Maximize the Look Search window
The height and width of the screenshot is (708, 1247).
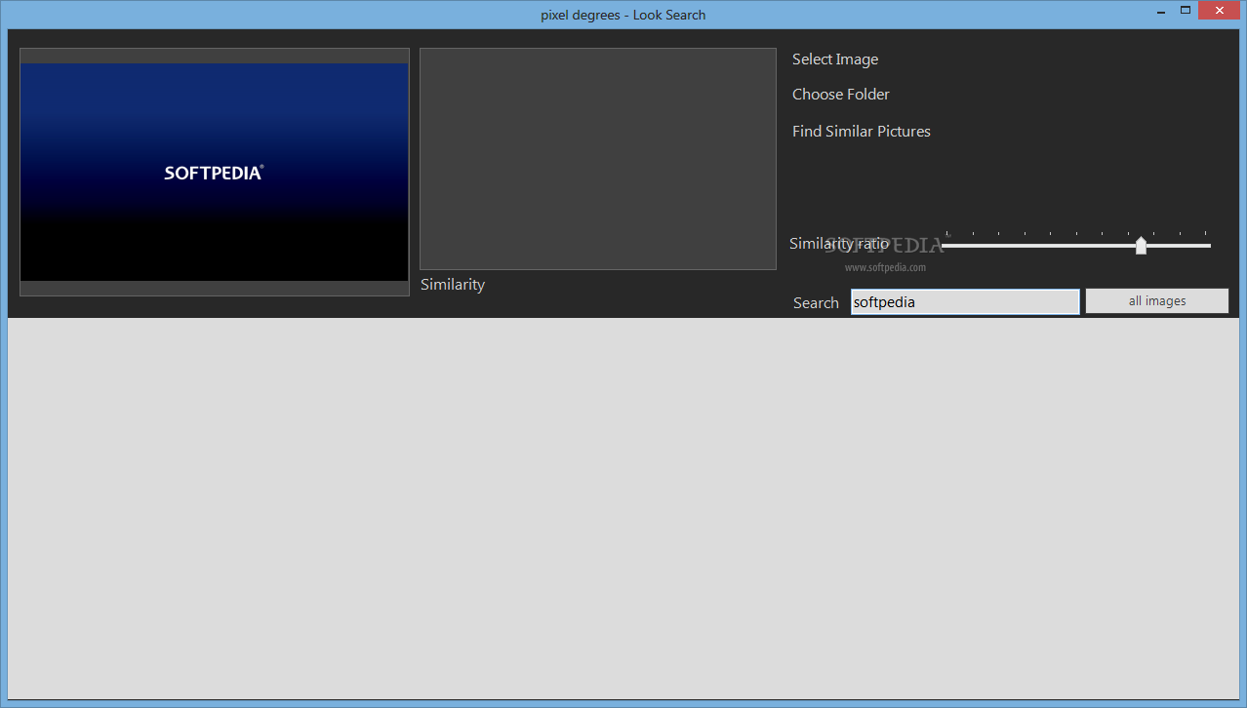[x=1186, y=11]
